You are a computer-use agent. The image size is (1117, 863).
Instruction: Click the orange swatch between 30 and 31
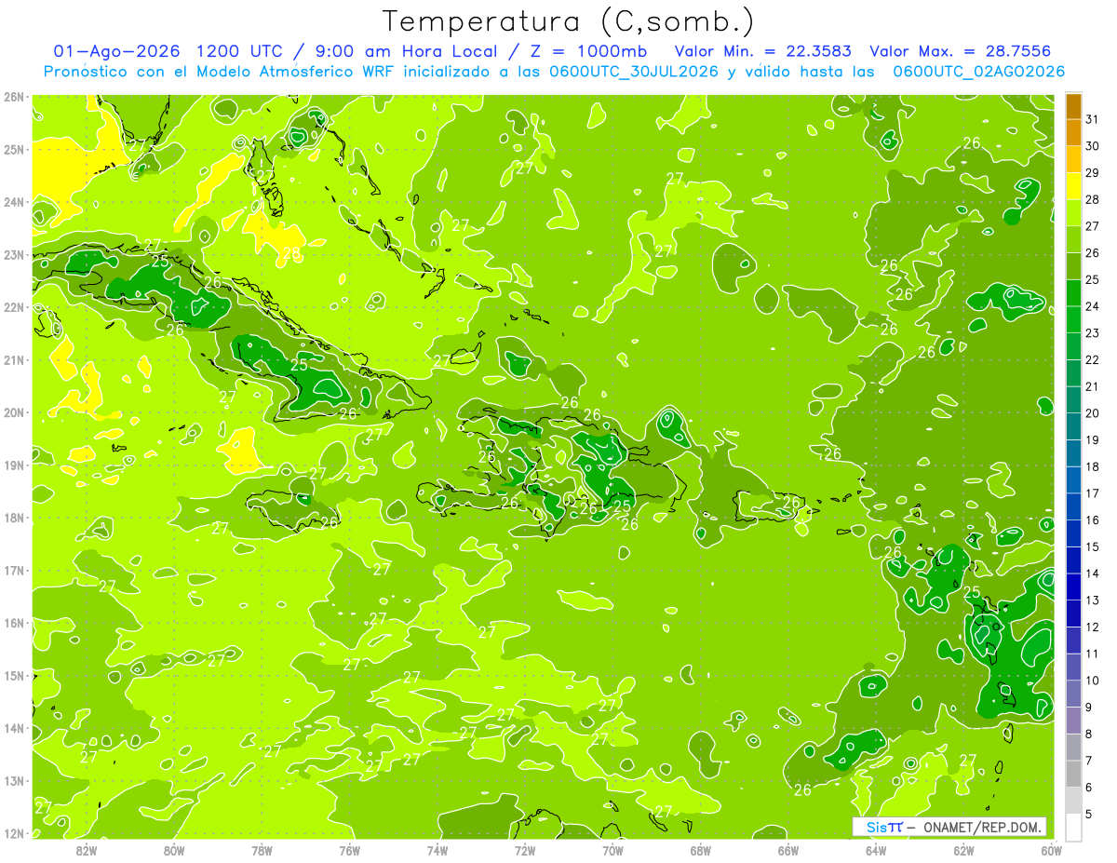click(1073, 133)
